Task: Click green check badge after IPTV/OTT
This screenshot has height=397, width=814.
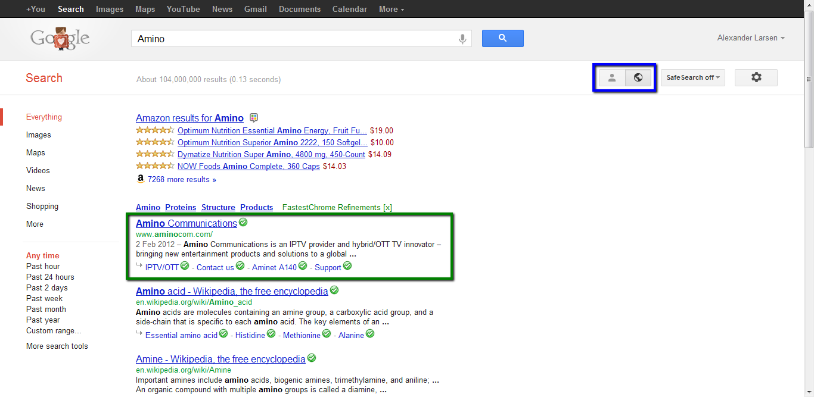Action: coord(185,266)
